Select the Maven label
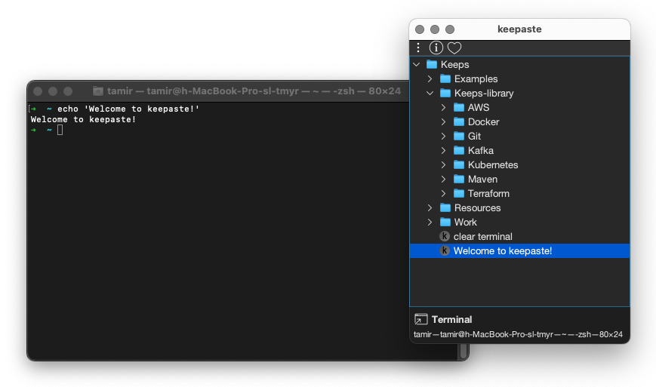Viewport: 656px width, 387px height. coord(483,179)
